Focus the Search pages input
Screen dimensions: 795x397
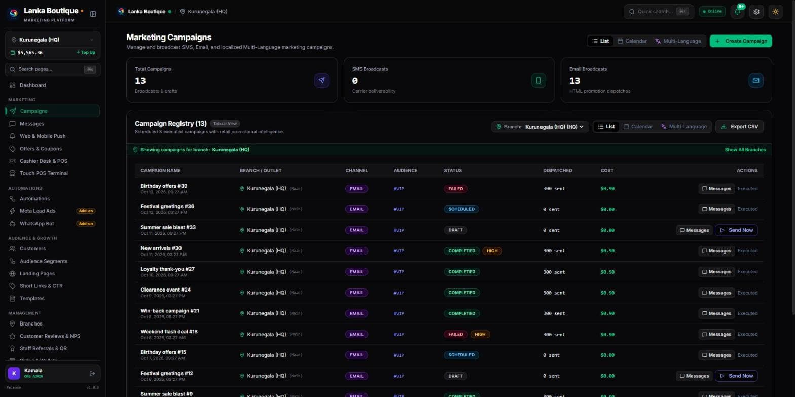pos(52,69)
